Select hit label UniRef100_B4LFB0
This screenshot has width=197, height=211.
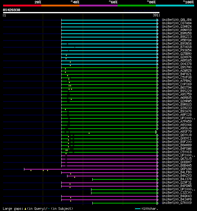tap(177, 172)
